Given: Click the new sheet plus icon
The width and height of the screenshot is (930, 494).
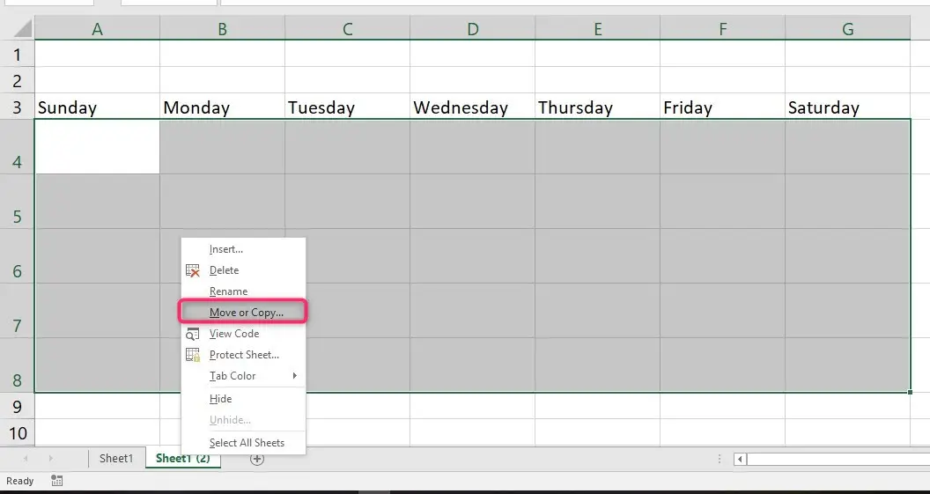Looking at the screenshot, I should point(257,459).
